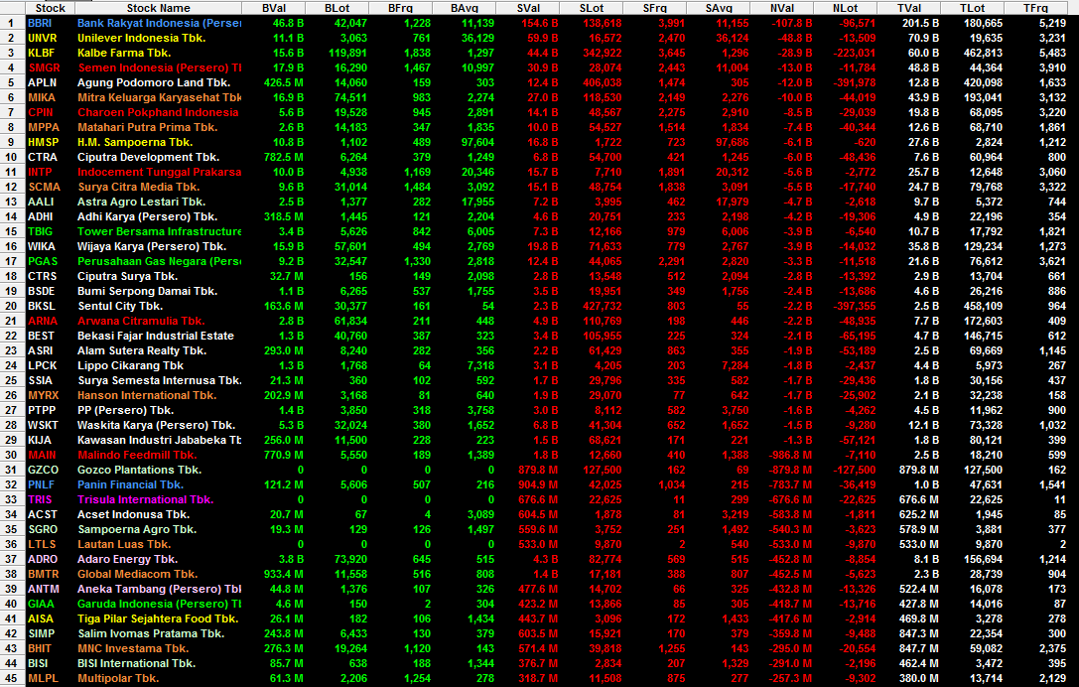Click the SFrq column header
The width and height of the screenshot is (1079, 687).
click(x=654, y=8)
